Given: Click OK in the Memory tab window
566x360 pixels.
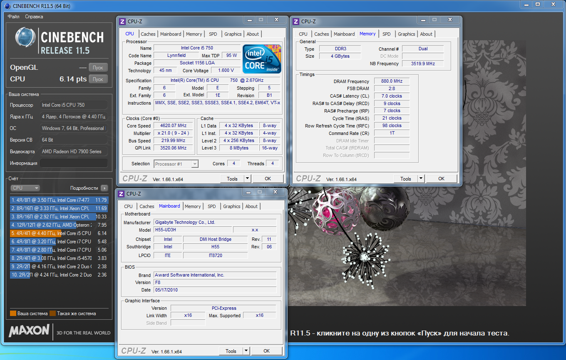Looking at the screenshot, I should tap(441, 179).
